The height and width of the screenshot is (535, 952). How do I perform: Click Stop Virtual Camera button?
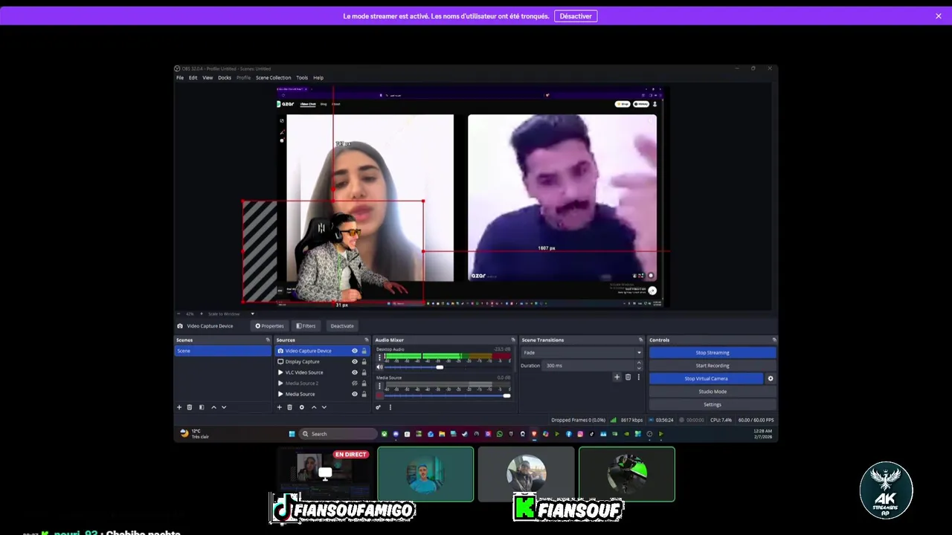(x=706, y=378)
